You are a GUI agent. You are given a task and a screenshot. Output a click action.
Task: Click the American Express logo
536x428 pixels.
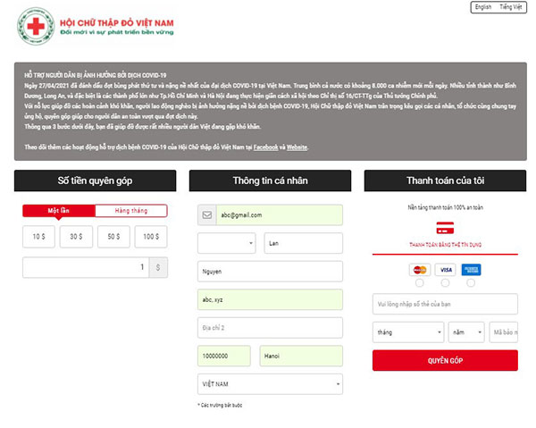471,269
